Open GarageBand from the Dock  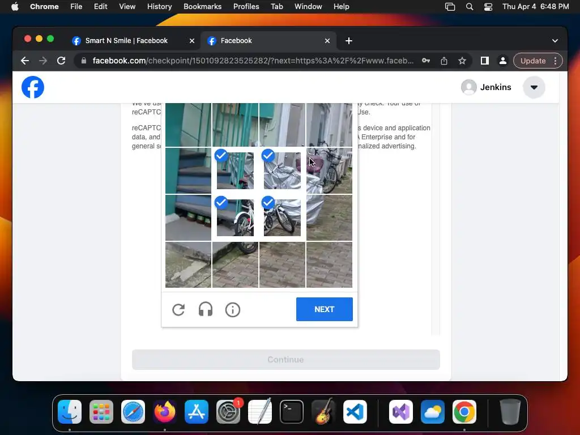[x=323, y=412]
